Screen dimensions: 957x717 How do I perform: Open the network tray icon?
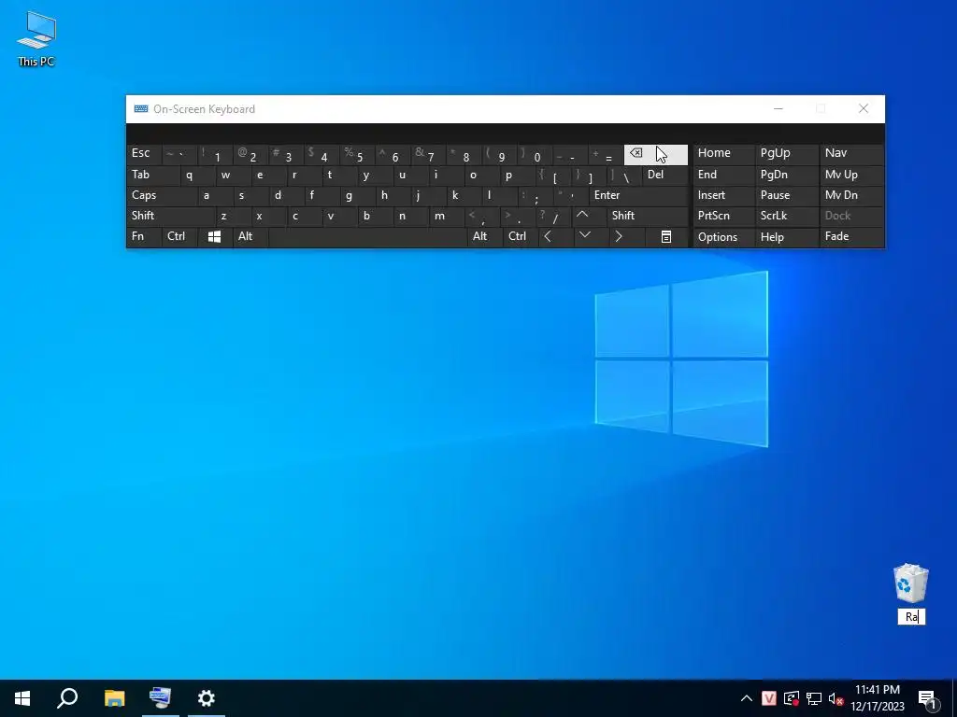pos(814,698)
